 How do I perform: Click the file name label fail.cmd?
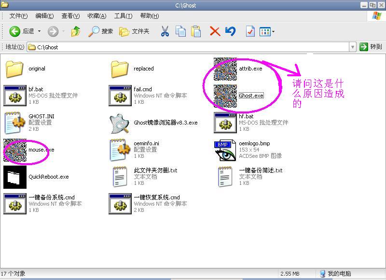point(142,89)
